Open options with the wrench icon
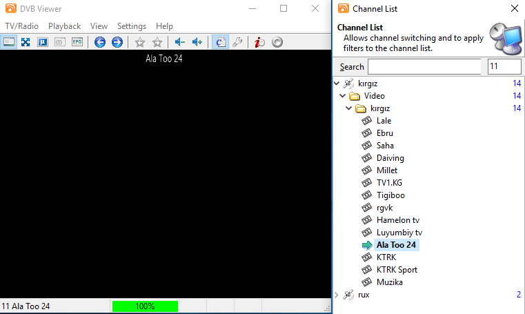525x314 pixels. [x=237, y=42]
